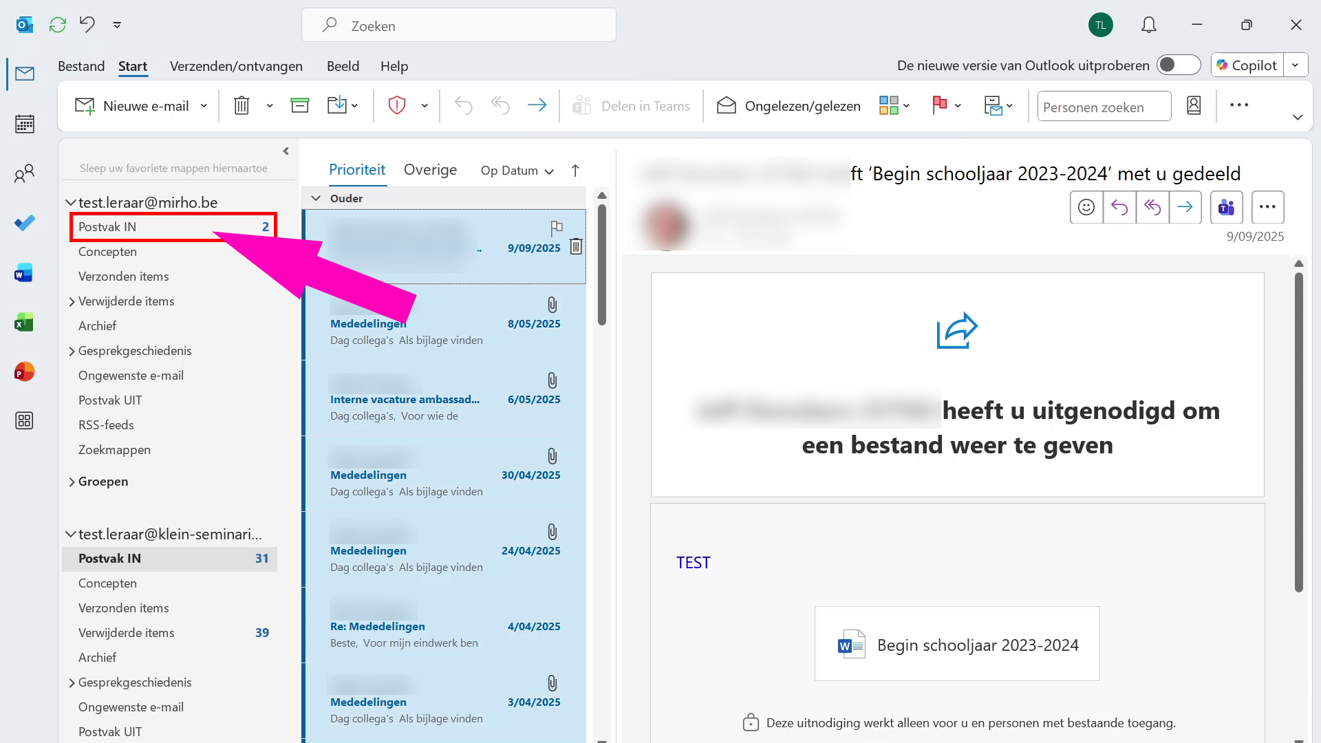Viewport: 1321px width, 743px height.
Task: Open the Verzenden/ontvangen ribbon tab
Action: (x=236, y=66)
